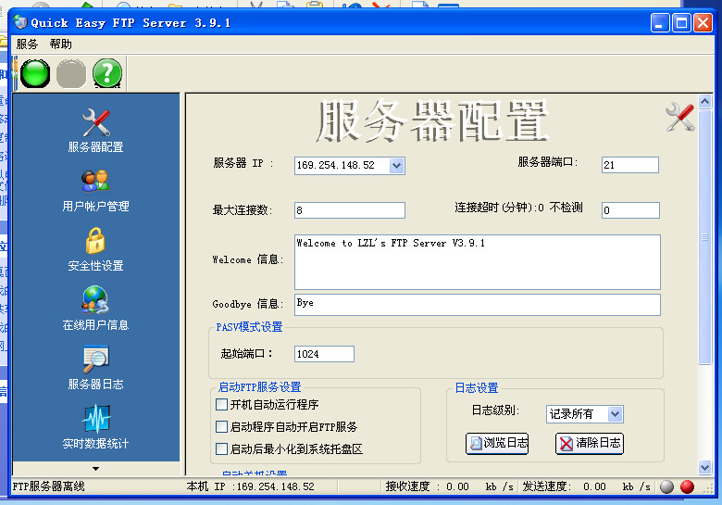
Task: Open 在线用户信息 sidebar icon
Action: click(95, 308)
